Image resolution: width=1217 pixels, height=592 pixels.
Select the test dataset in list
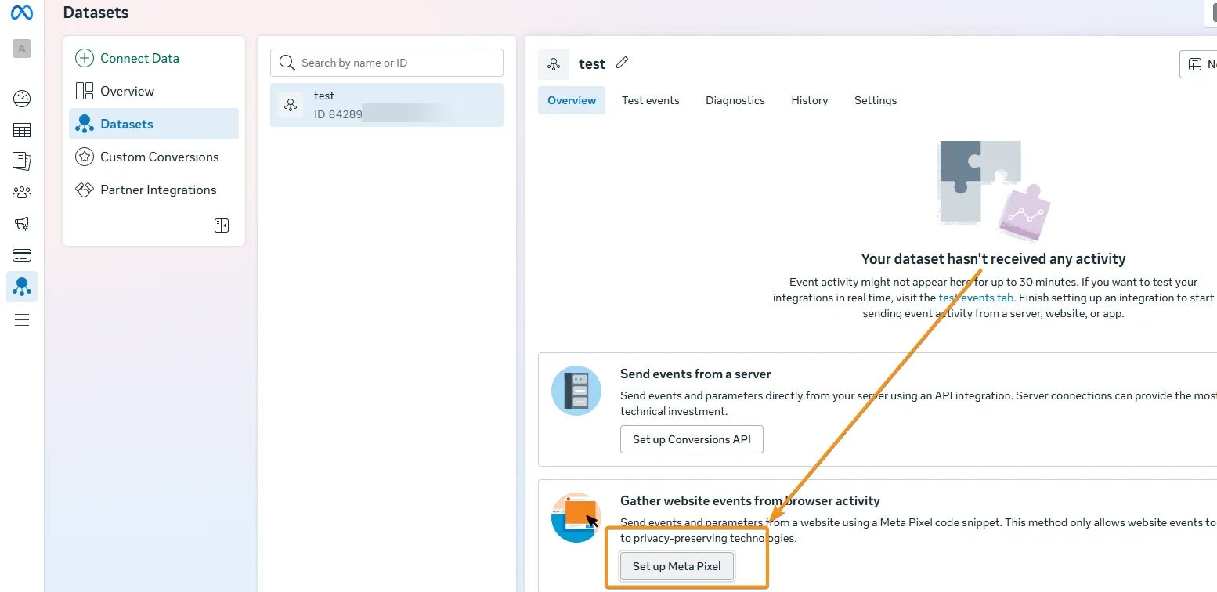coord(387,105)
